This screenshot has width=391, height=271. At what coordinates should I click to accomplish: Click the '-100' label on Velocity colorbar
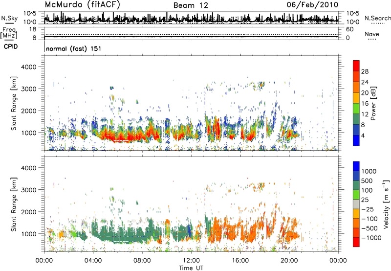(369, 219)
